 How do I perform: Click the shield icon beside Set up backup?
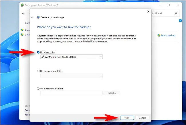[159, 35]
